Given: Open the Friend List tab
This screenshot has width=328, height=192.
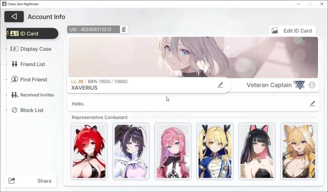Looking at the screenshot, I should [28, 64].
